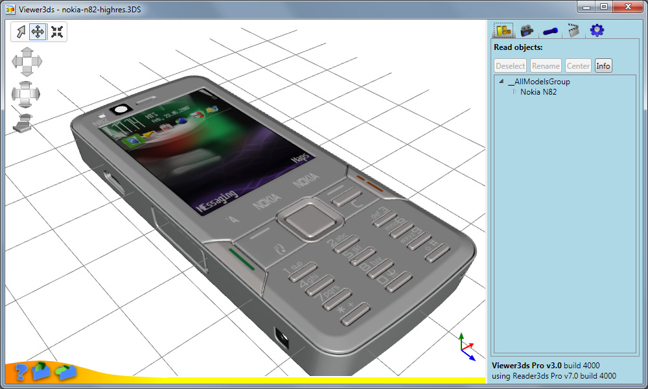
Task: Select the __AllModelsGroup item in the tree
Action: 539,82
